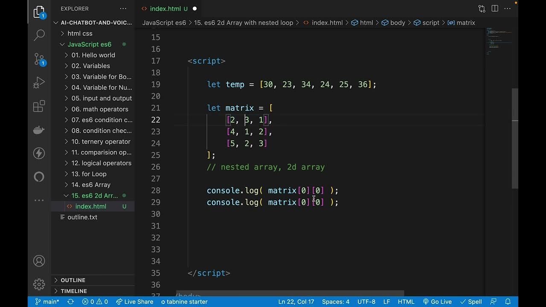
Task: Open the Accounts icon
Action: 39,261
